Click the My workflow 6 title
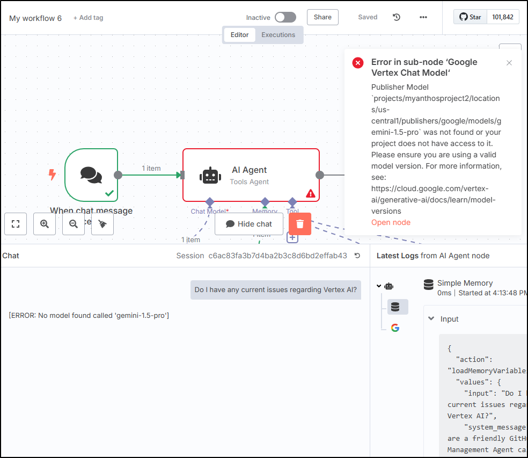Image resolution: width=528 pixels, height=458 pixels. point(35,18)
